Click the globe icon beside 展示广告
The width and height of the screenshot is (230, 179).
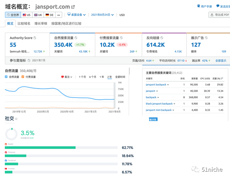point(206,38)
